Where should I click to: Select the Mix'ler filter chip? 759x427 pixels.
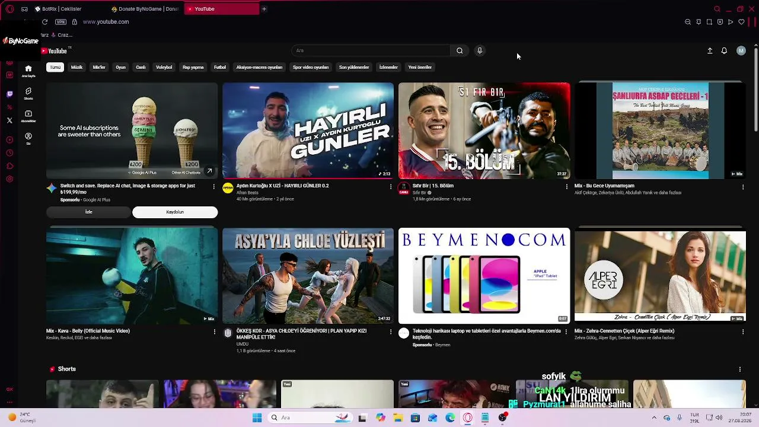tap(99, 67)
